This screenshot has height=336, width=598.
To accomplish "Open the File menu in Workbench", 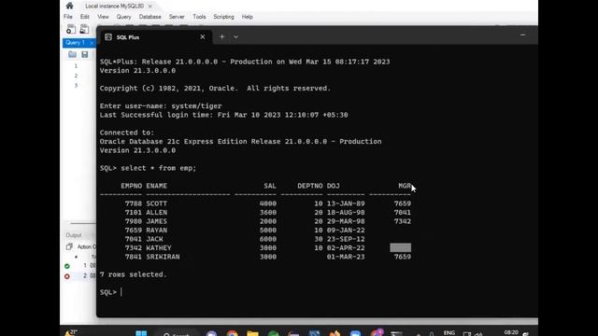I will [68, 17].
